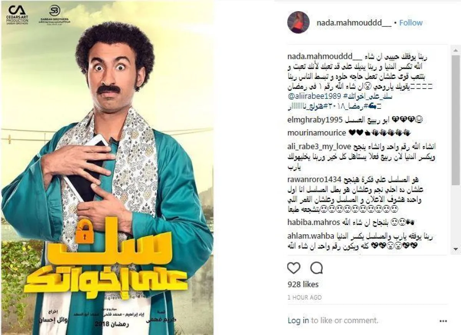Click the Sabbah Brothers logo on poster
The image size is (461, 335).
point(55,15)
